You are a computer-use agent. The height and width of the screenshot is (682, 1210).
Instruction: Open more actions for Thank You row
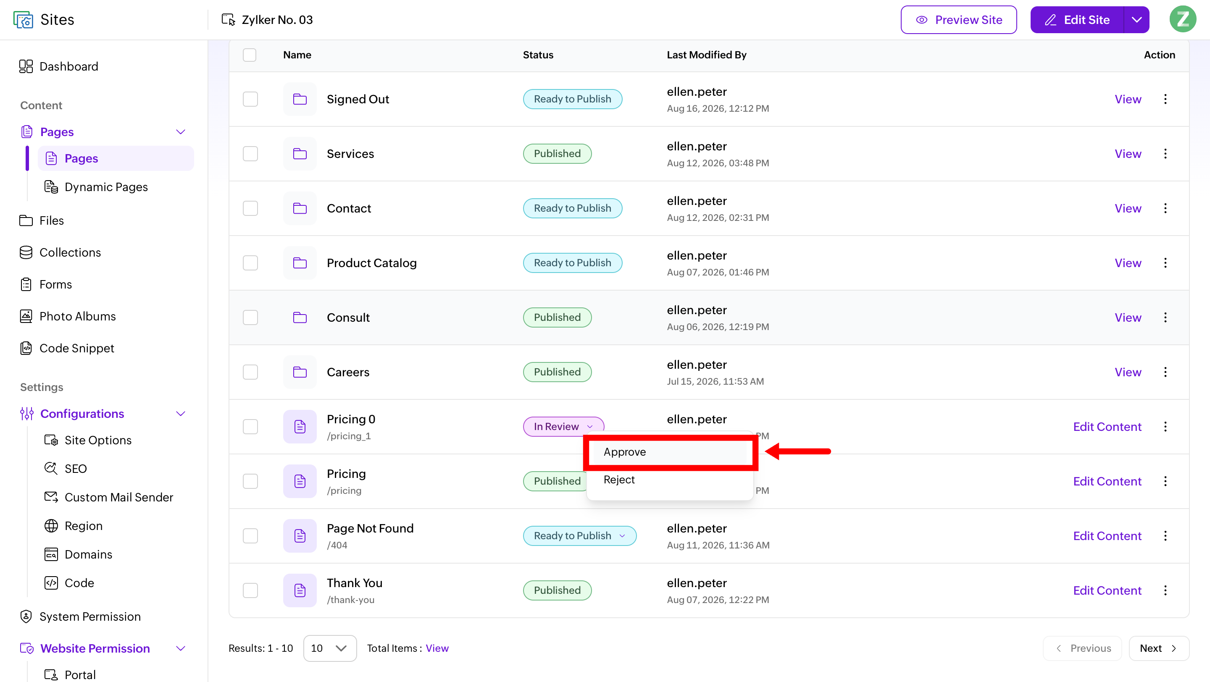(1165, 590)
